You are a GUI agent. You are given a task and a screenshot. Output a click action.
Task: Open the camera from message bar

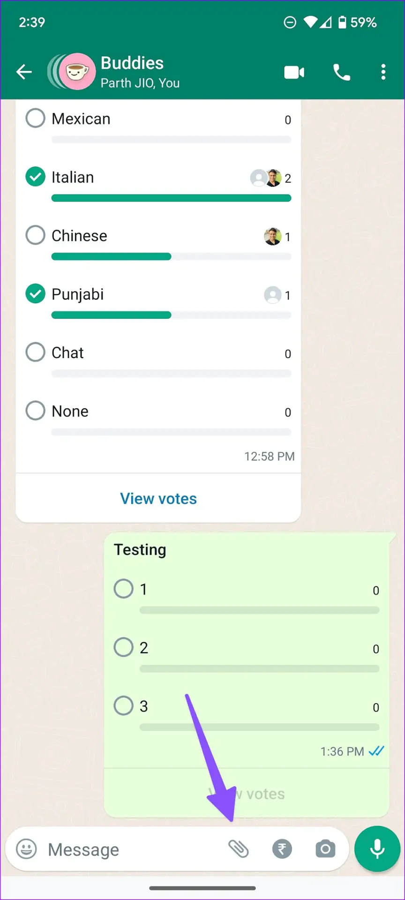325,849
